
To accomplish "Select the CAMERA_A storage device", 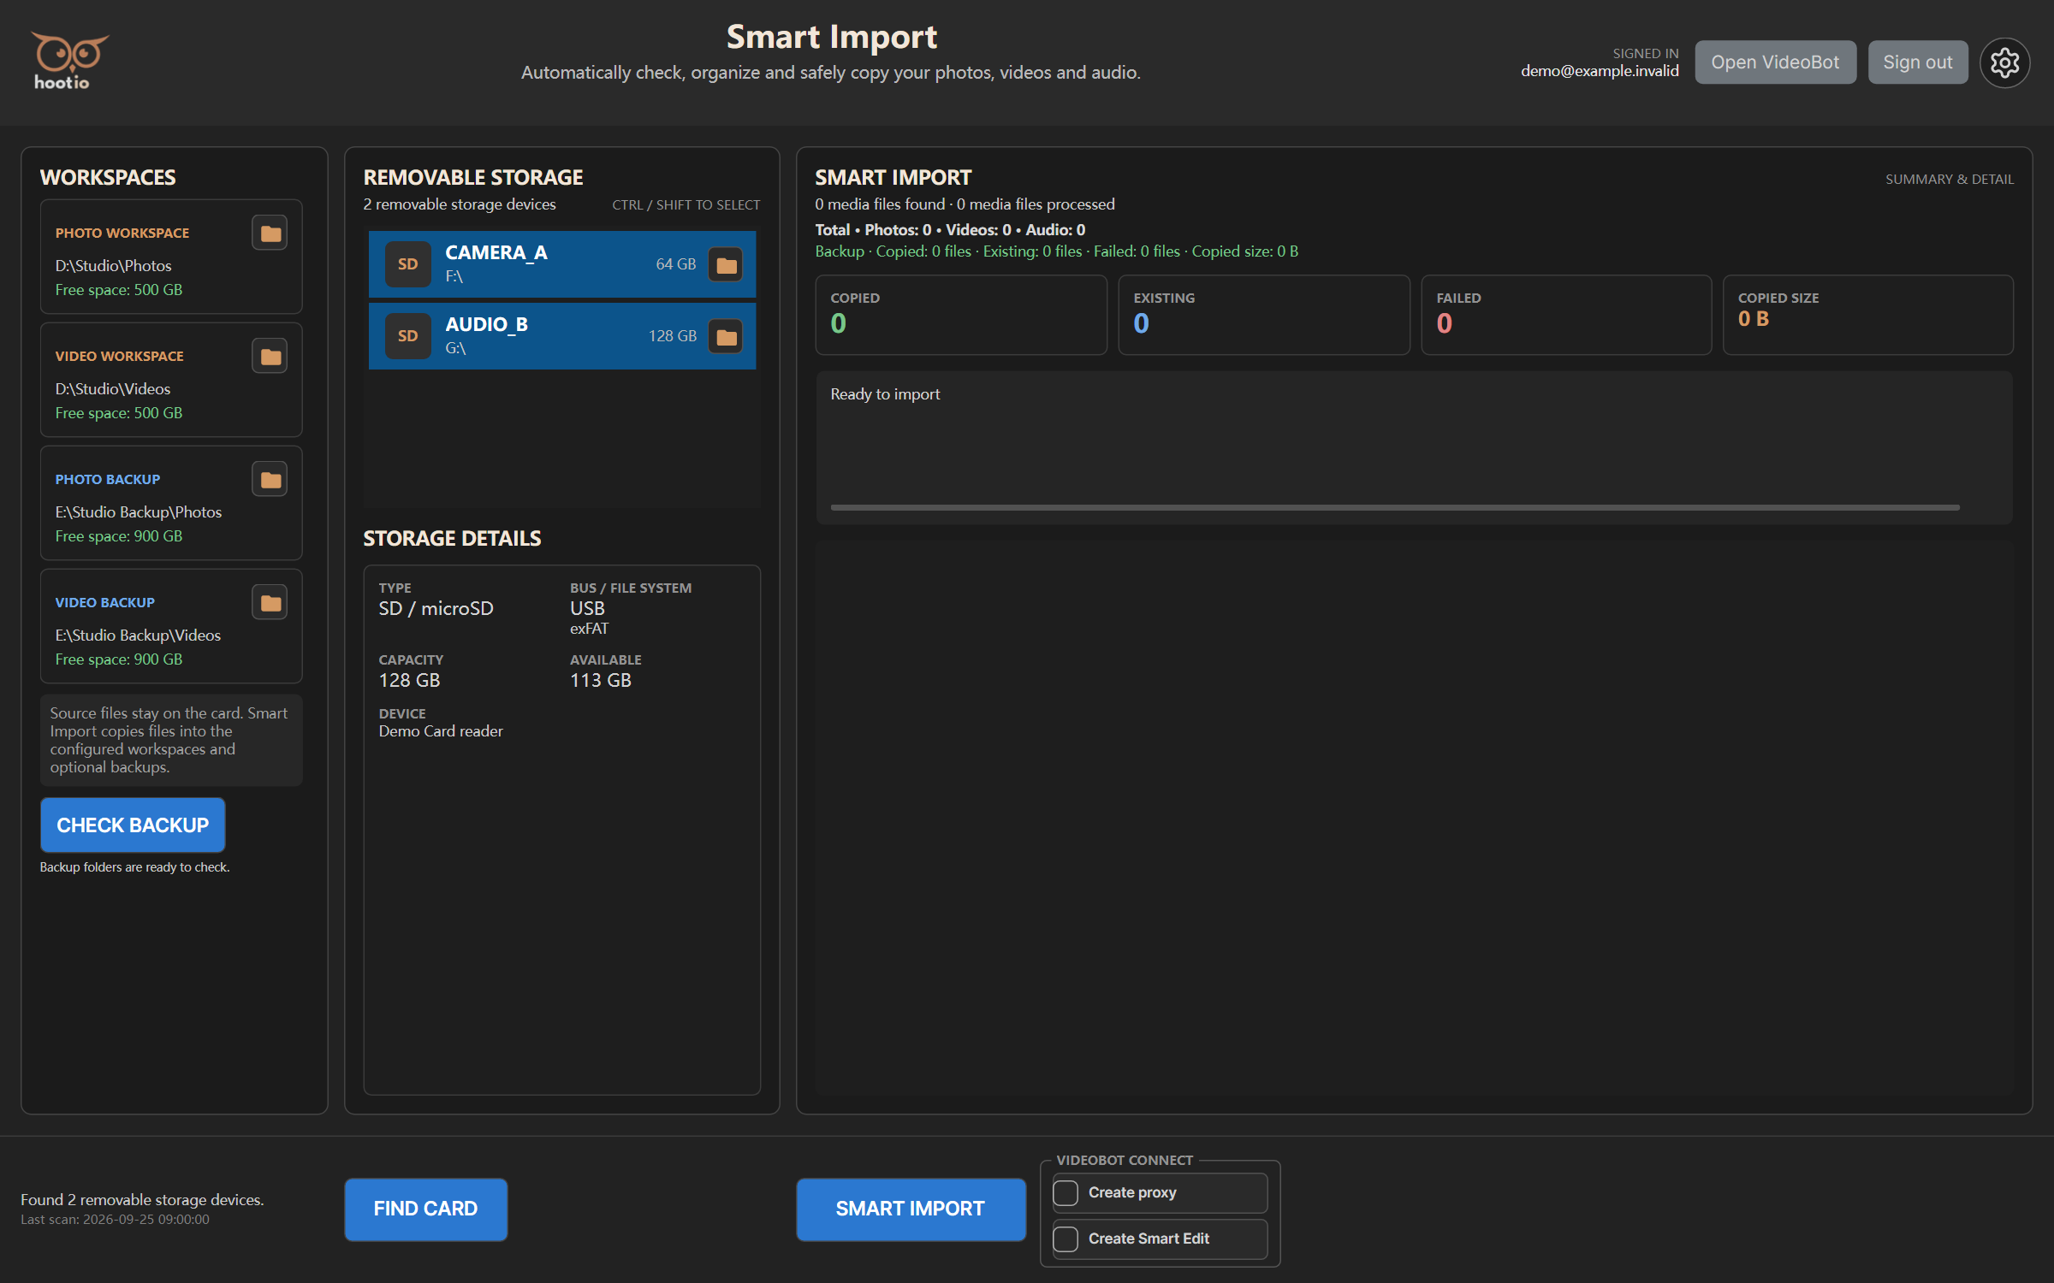I will [x=562, y=264].
